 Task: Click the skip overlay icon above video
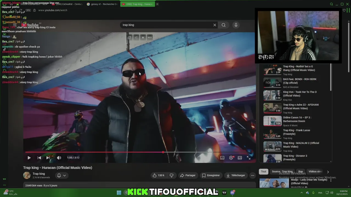tap(143, 37)
